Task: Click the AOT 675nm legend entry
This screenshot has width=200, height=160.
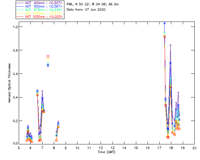Action: point(40,10)
